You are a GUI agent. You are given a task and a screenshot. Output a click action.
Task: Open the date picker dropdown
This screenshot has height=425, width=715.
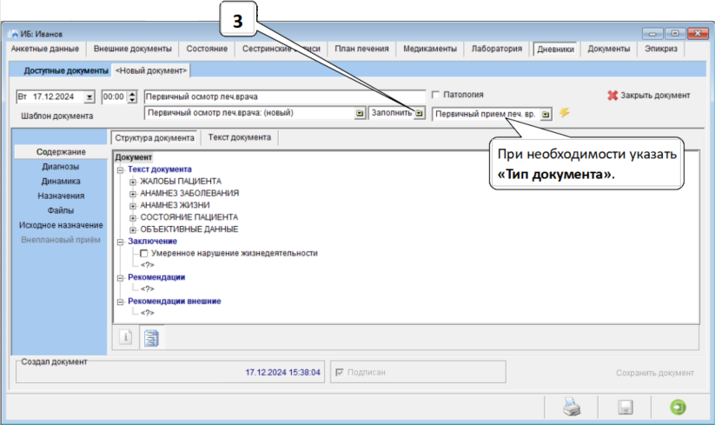click(x=89, y=96)
